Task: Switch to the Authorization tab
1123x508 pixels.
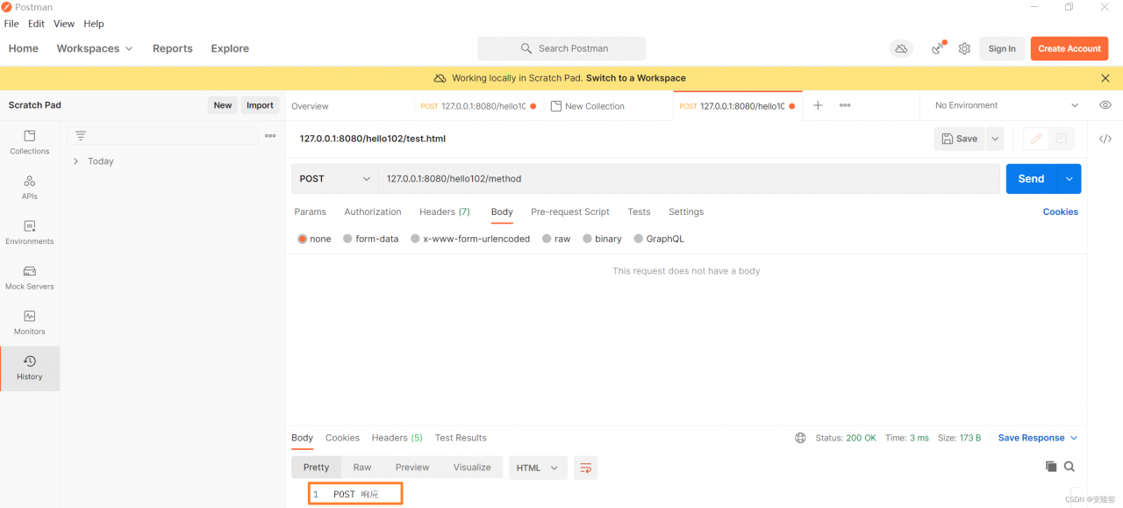Action: click(x=373, y=212)
